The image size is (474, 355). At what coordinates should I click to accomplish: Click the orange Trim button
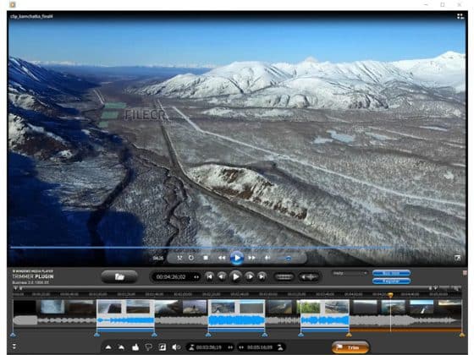(x=350, y=347)
